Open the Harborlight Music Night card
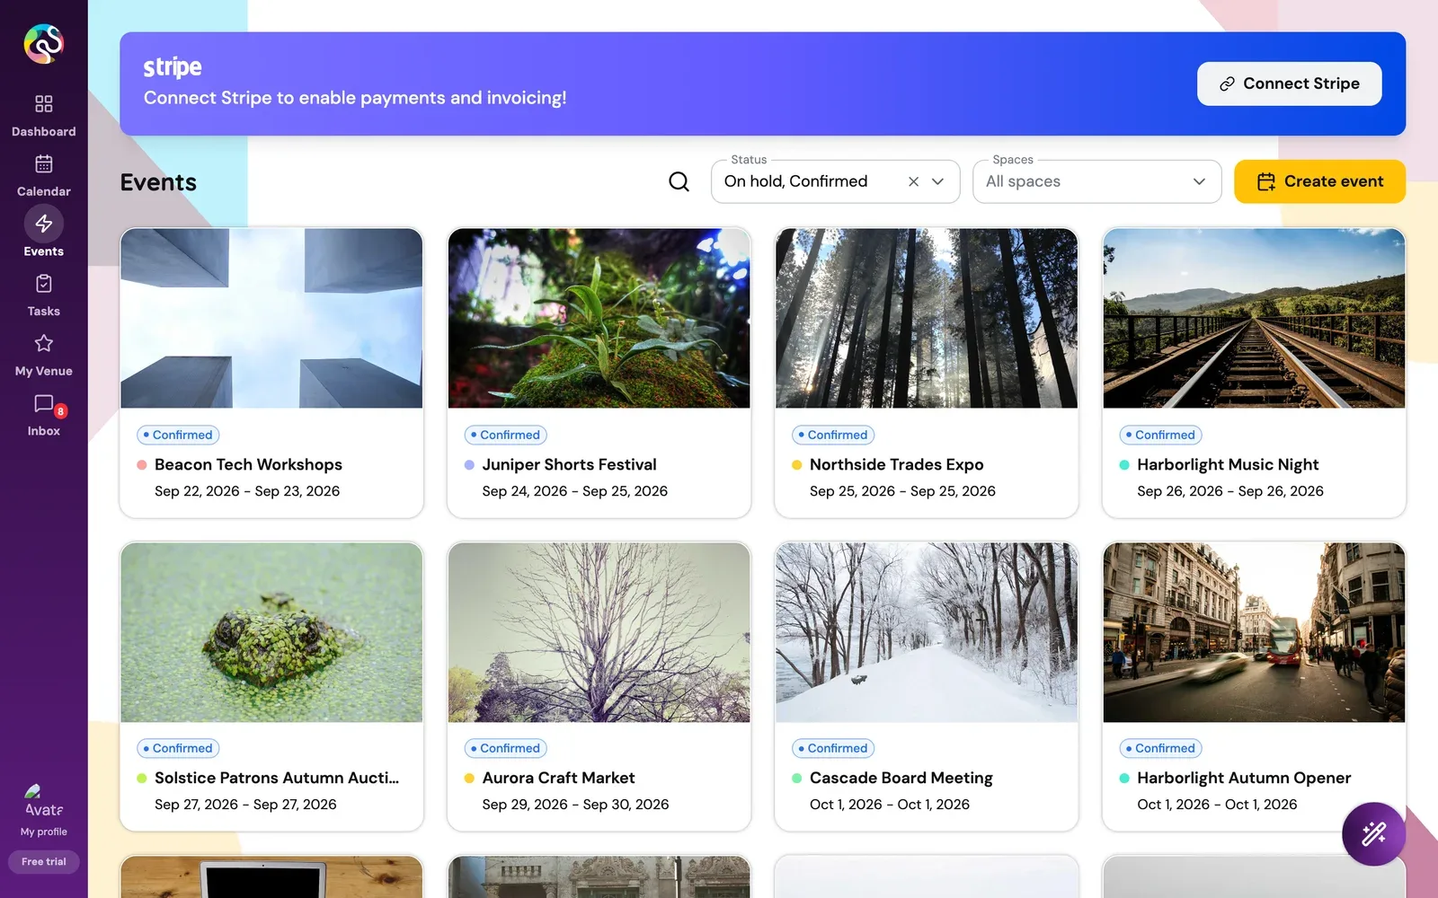 [x=1254, y=373]
